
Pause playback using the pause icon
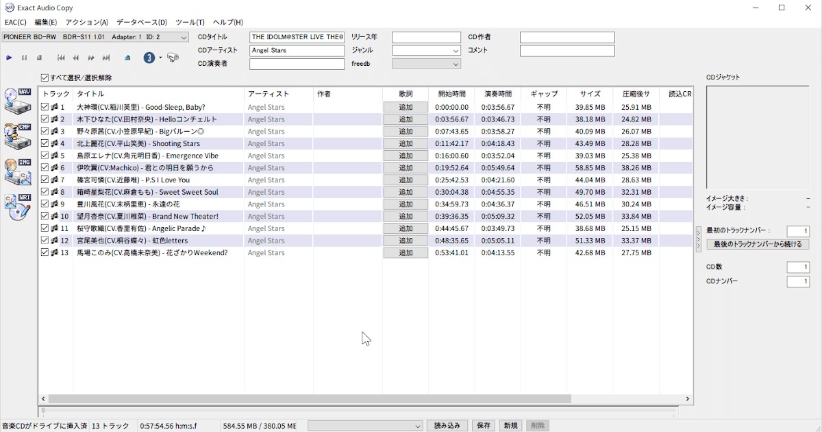(24, 58)
